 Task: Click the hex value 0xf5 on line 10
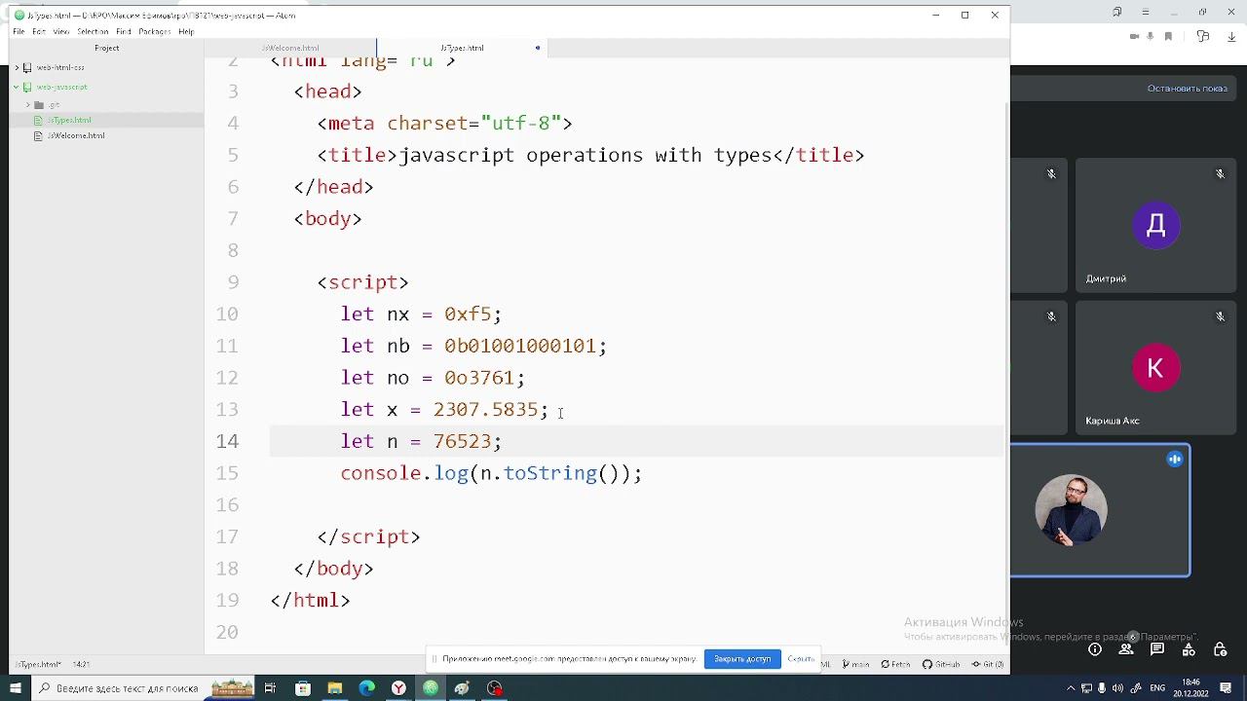pyautogui.click(x=468, y=314)
